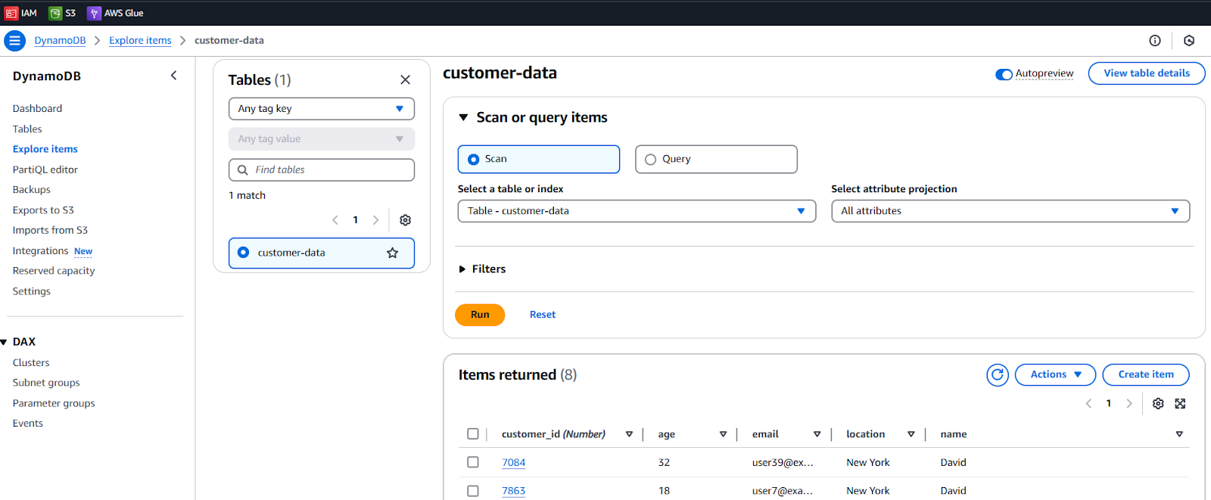This screenshot has height=500, width=1211.
Task: Expand items table to fullscreen icon
Action: click(1180, 404)
